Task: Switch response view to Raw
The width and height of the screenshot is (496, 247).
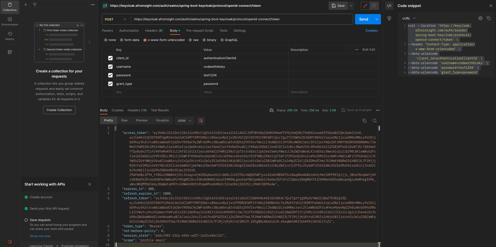Action: 124,120
